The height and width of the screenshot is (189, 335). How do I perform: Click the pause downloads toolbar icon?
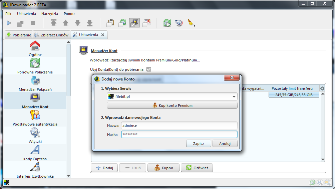[20, 23]
